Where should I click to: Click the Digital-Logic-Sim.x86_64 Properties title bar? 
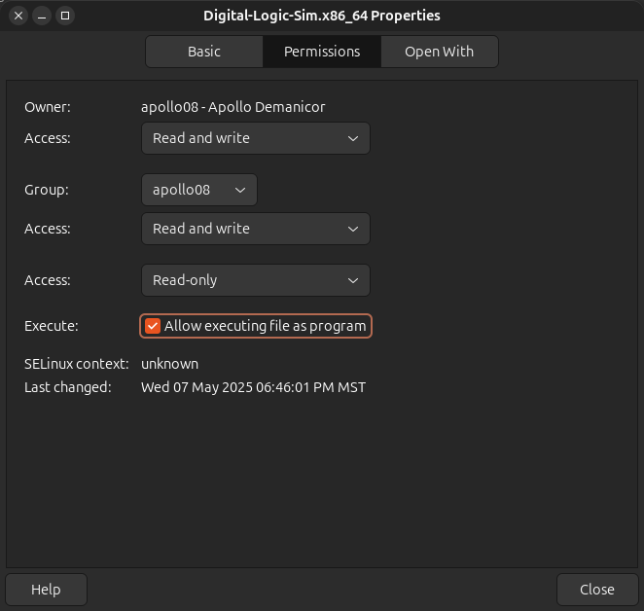click(322, 16)
